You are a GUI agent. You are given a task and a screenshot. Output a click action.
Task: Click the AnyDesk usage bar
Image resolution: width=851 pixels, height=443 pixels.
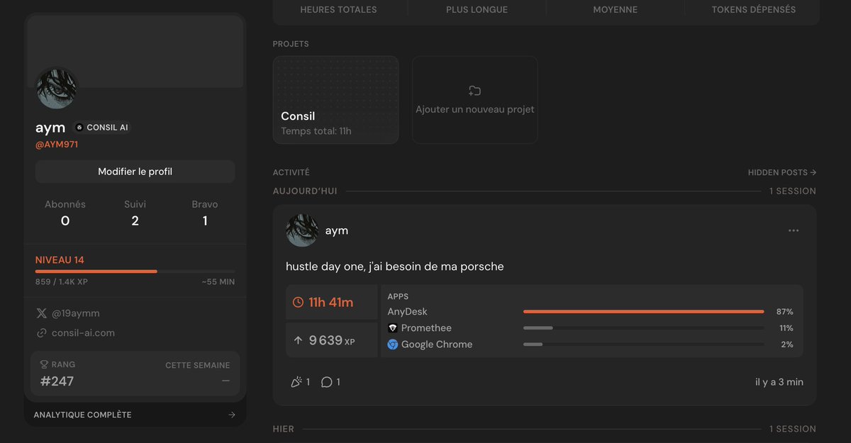coord(643,312)
